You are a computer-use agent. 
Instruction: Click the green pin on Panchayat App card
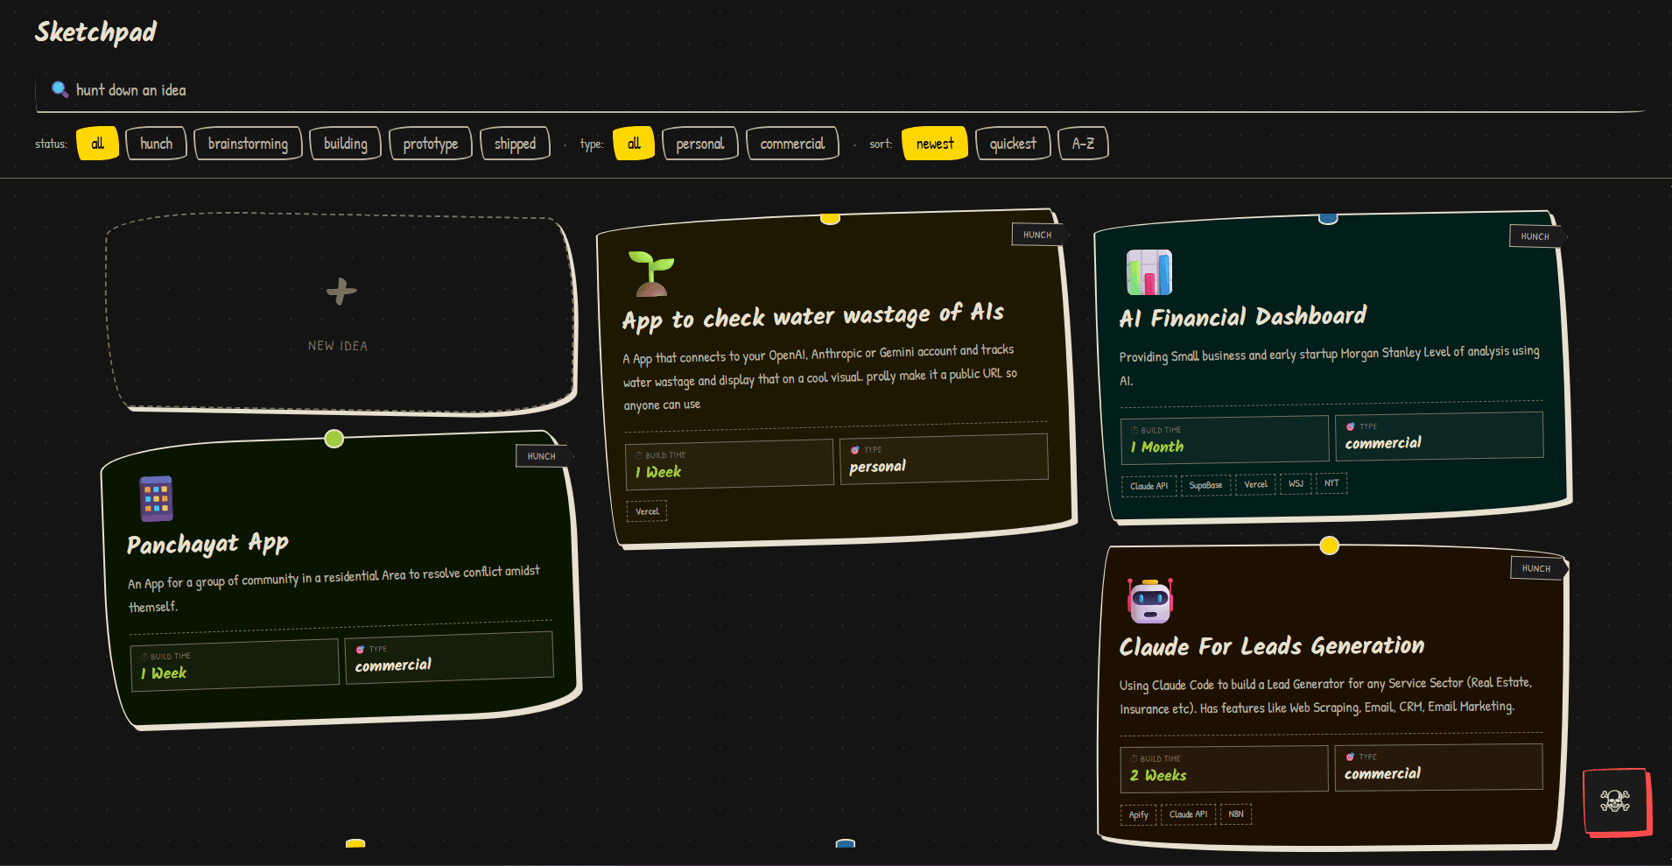[334, 439]
